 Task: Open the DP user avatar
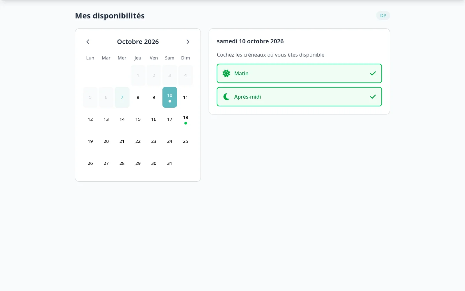coord(383,16)
